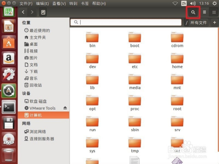Add search criterion with plus button
The image size is (219, 164).
[x=215, y=22]
